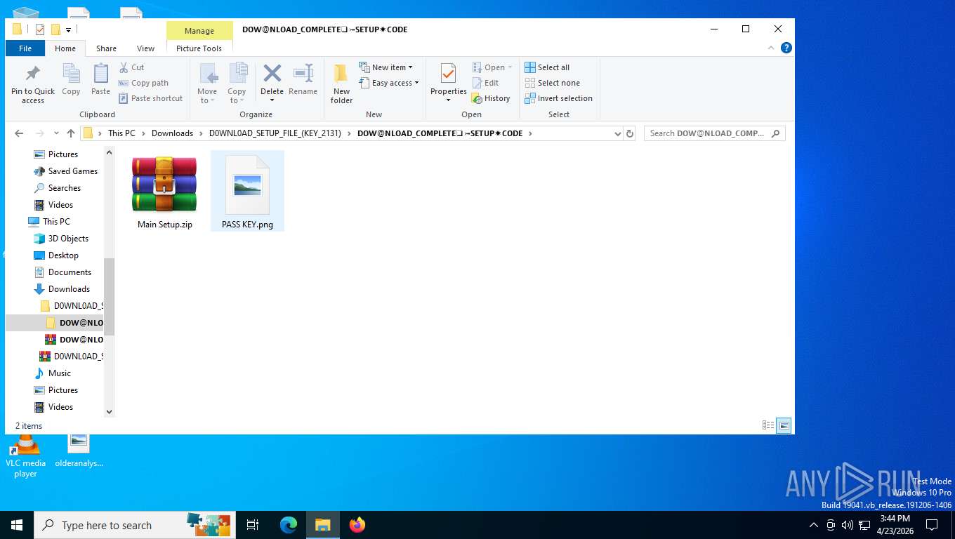Image resolution: width=955 pixels, height=539 pixels.
Task: Open the Copy to menu
Action: click(x=237, y=84)
